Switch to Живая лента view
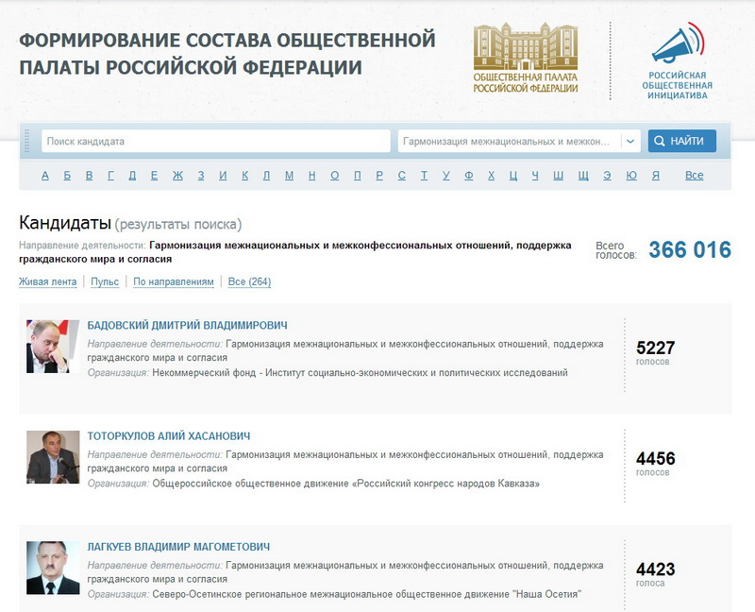This screenshot has height=612, width=755. (48, 281)
